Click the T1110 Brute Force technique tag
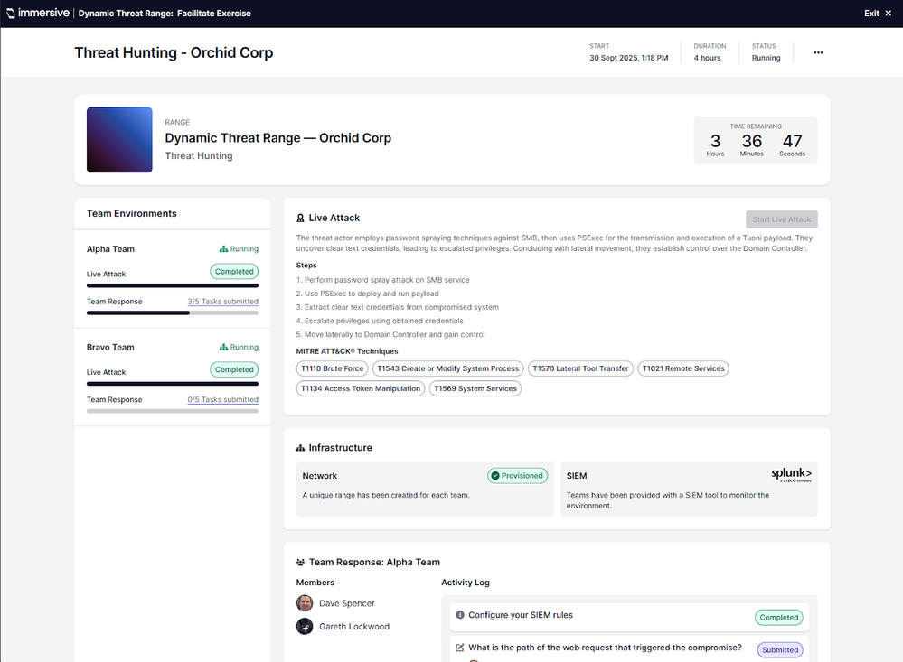 coord(332,368)
